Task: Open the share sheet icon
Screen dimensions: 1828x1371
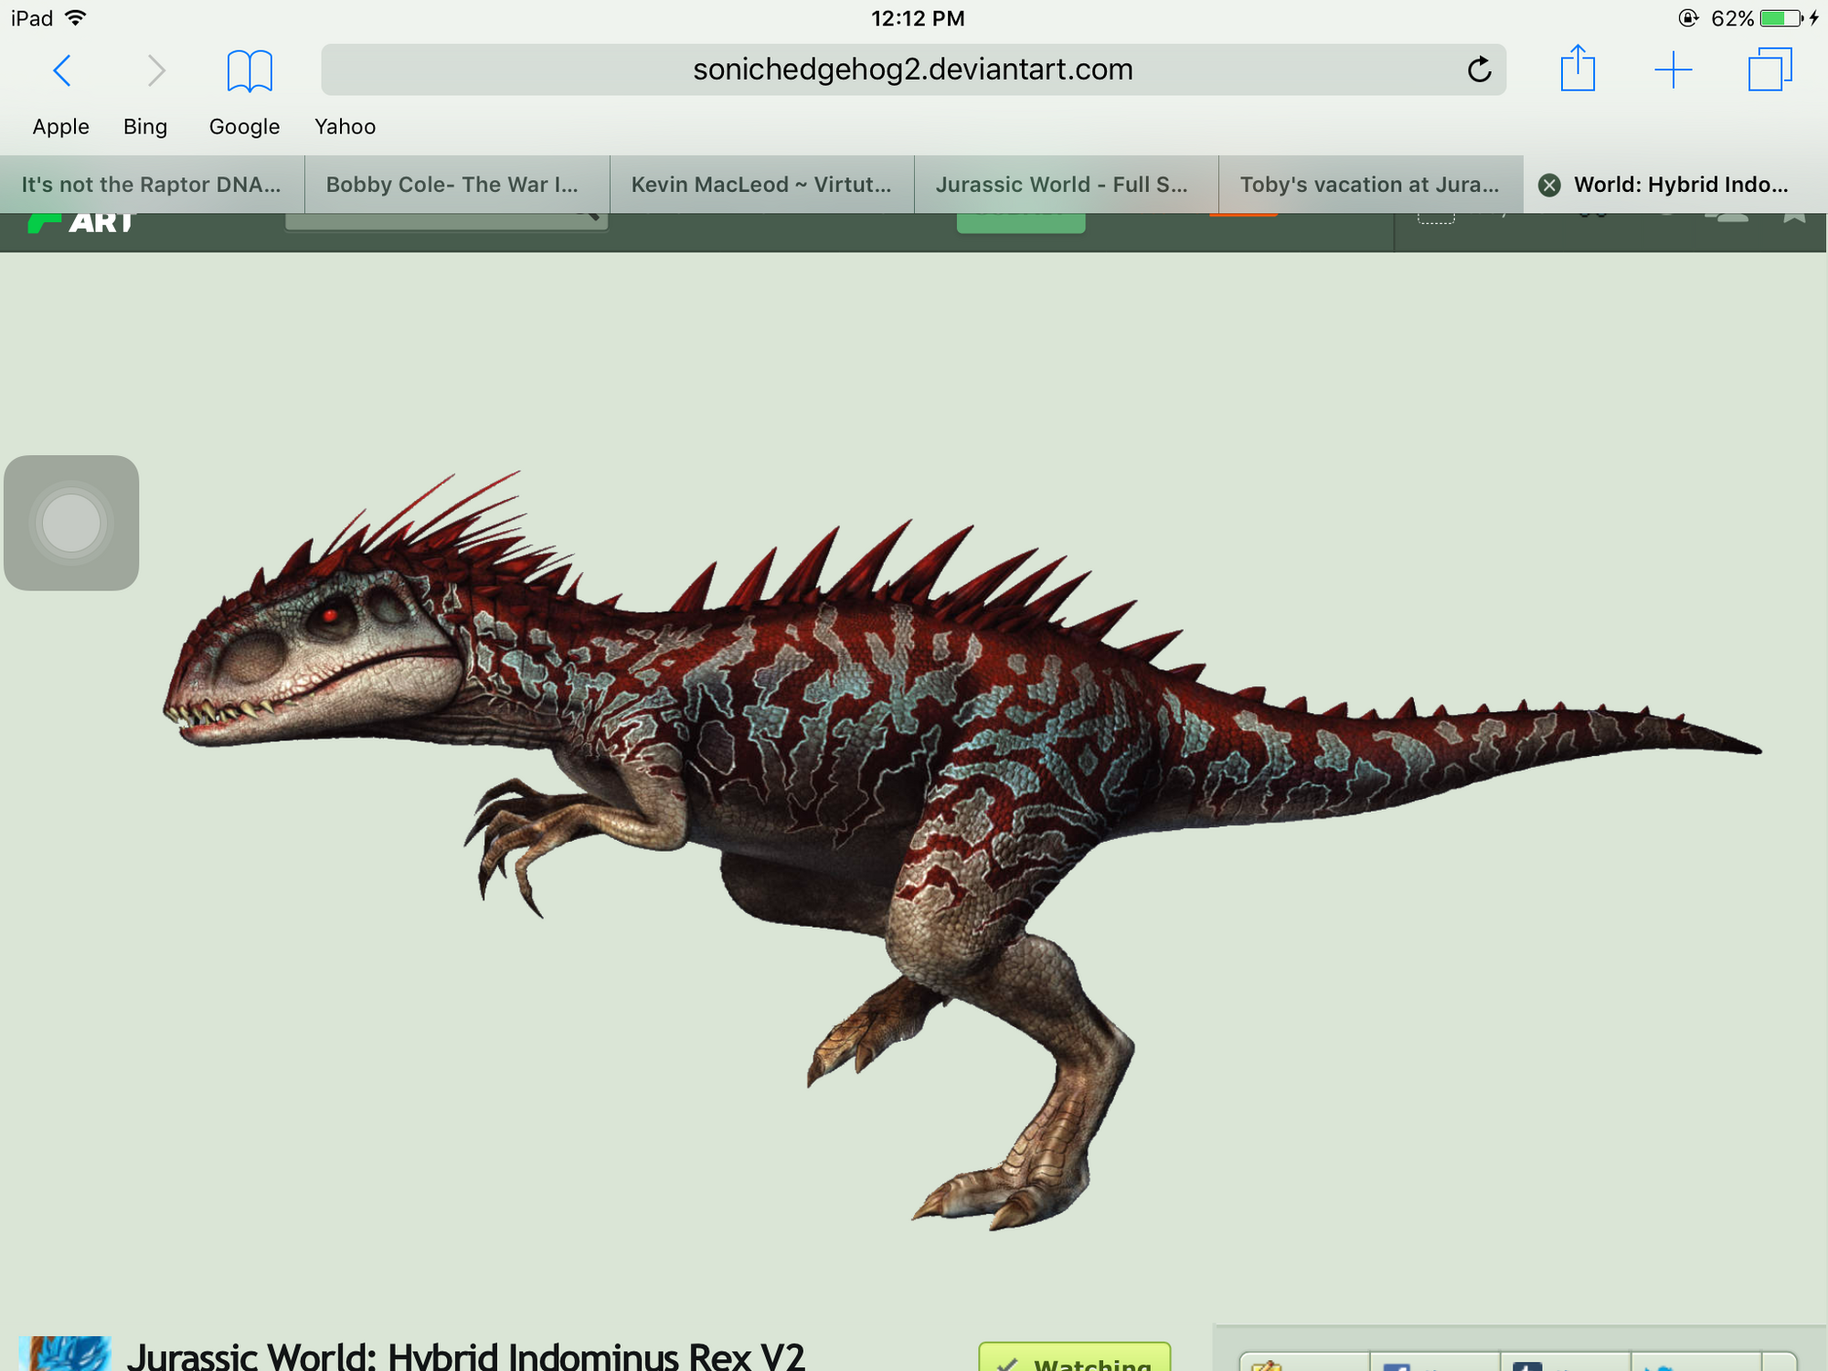Action: (x=1578, y=70)
